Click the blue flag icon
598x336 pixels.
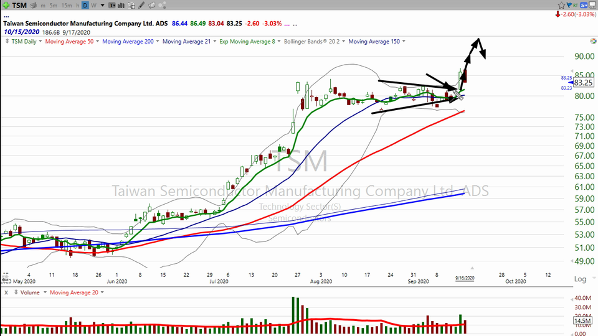click(x=569, y=5)
